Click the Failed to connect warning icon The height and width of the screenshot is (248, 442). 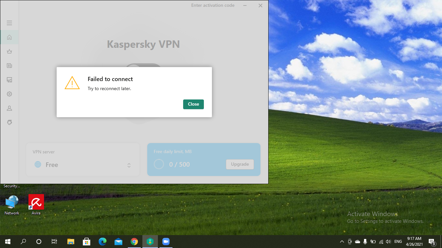click(72, 83)
